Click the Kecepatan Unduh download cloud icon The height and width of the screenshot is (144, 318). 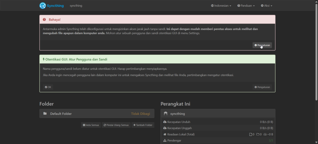(x=165, y=122)
